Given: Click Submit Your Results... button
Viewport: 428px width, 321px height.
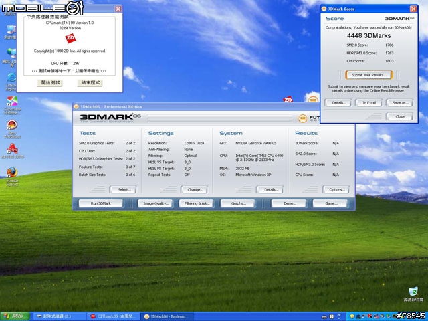Looking at the screenshot, I should coord(368,75).
